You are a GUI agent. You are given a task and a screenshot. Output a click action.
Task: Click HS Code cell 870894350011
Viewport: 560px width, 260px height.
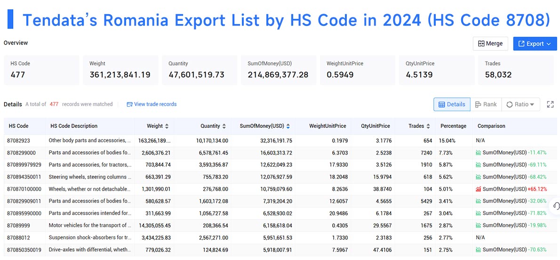(24, 177)
